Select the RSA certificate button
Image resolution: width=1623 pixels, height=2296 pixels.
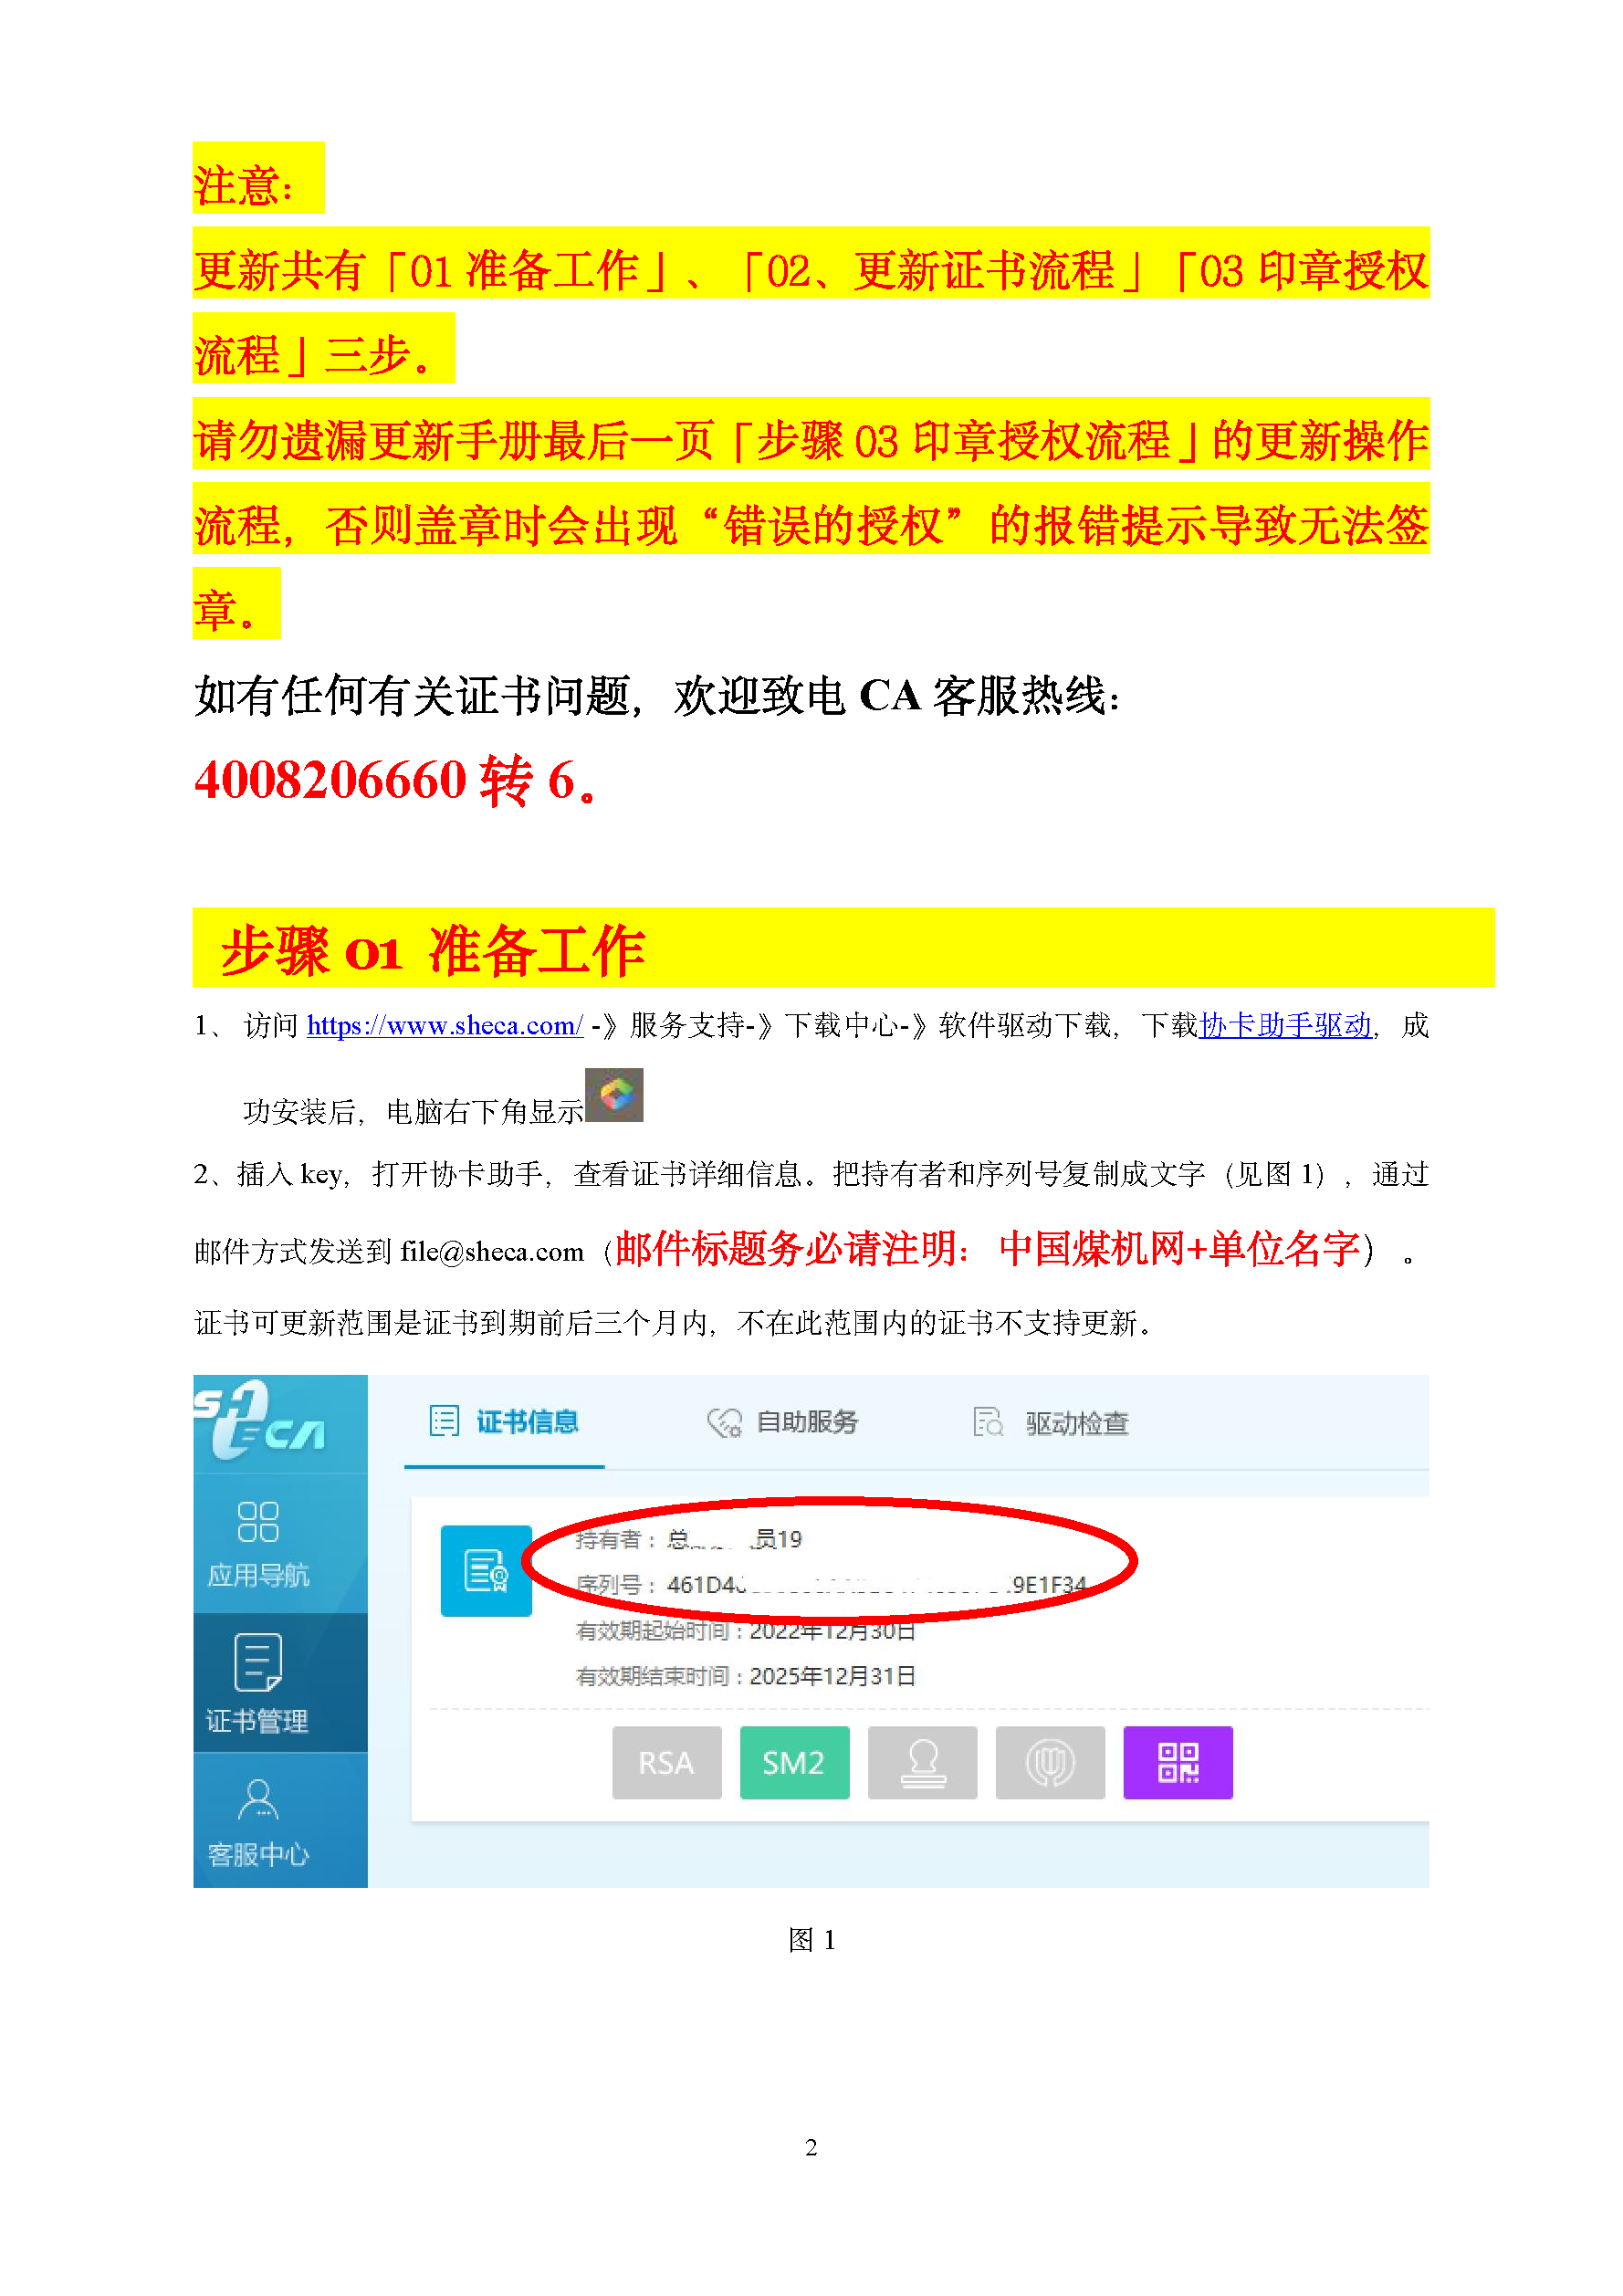coord(666,1762)
